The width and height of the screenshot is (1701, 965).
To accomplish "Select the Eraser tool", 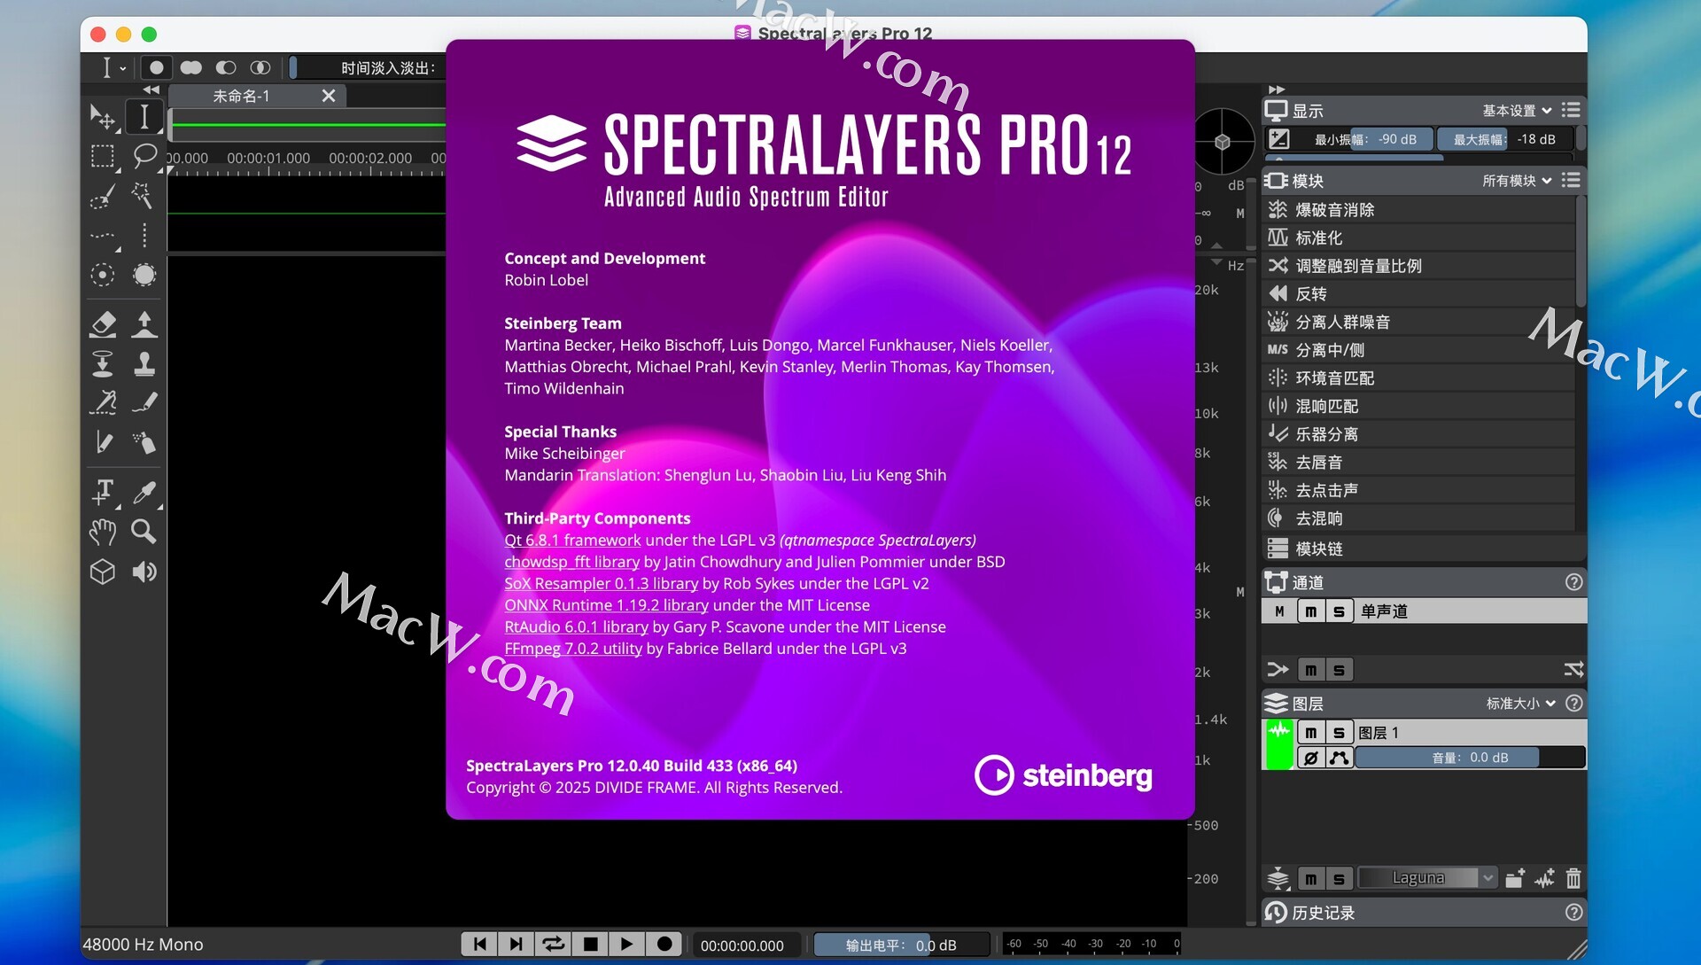I will pyautogui.click(x=103, y=324).
